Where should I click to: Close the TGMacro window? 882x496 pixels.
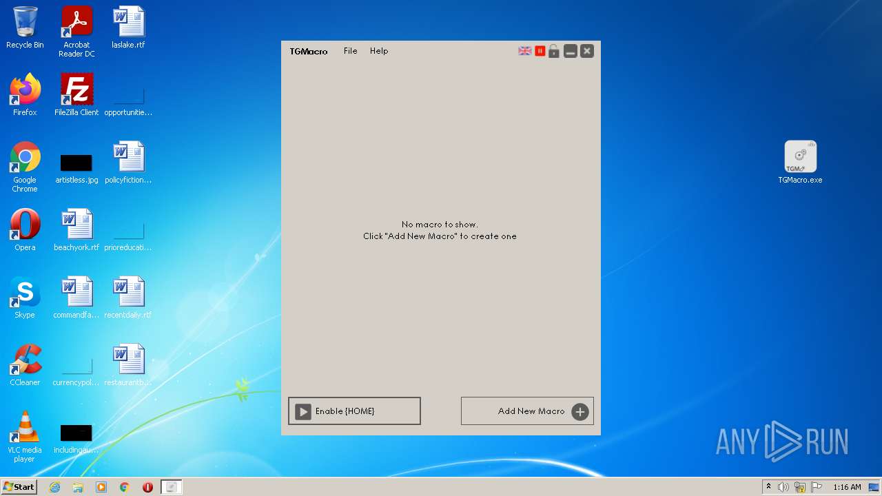click(x=587, y=51)
